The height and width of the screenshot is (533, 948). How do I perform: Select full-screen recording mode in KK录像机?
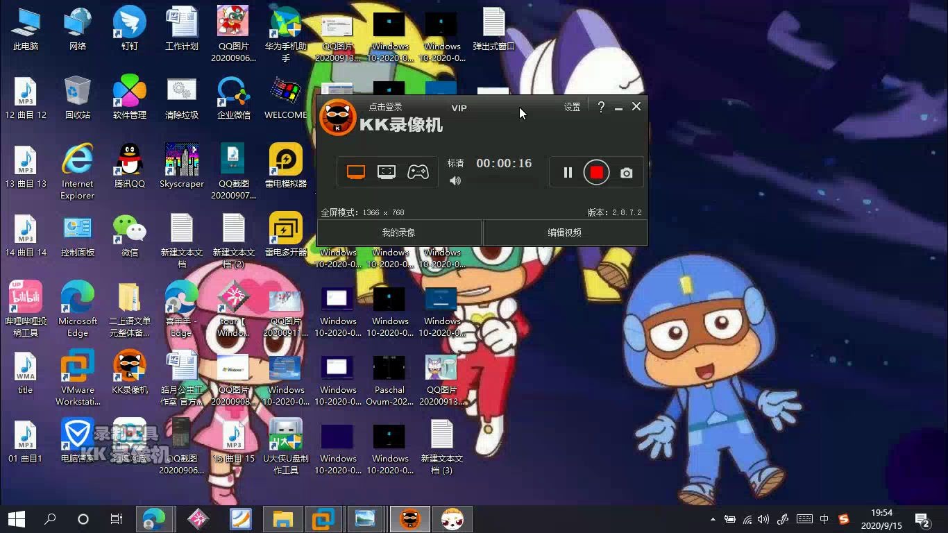(x=356, y=172)
